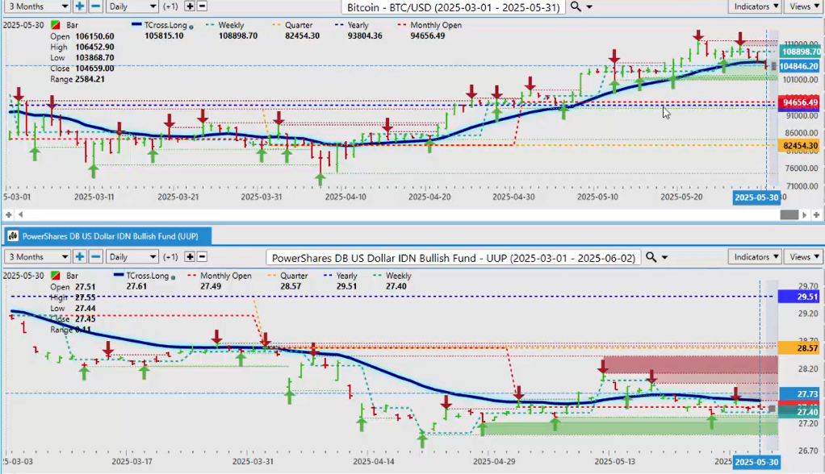Click the Bitcoin chart horizontal scrollbar thumb
The height and width of the screenshot is (474, 825).
point(789,215)
